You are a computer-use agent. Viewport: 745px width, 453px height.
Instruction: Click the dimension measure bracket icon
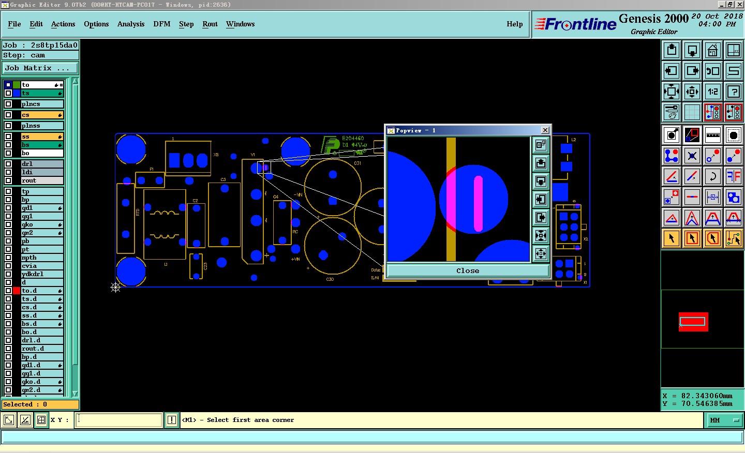coord(713,197)
